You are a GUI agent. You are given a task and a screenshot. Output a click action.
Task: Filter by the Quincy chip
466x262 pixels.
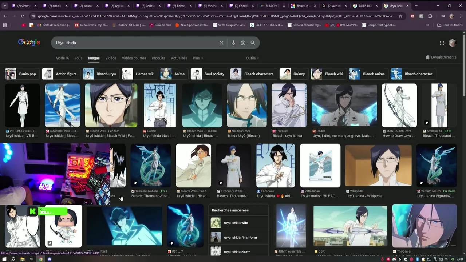[x=294, y=74]
